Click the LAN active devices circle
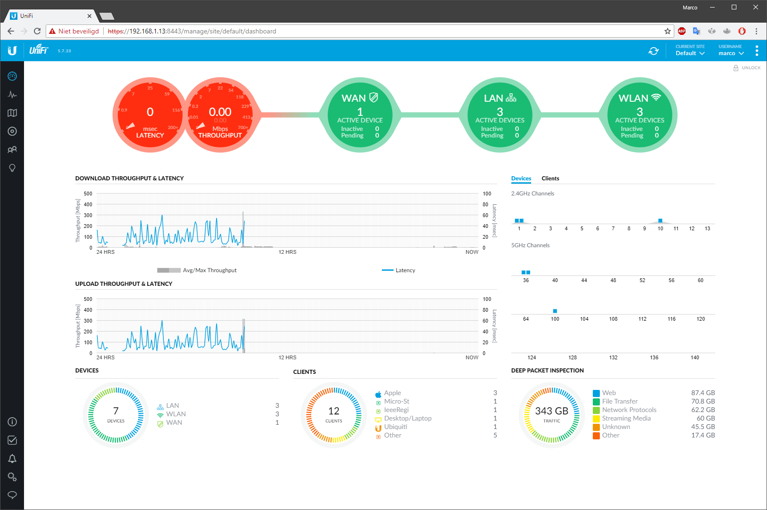This screenshot has height=510, width=767. (x=500, y=115)
